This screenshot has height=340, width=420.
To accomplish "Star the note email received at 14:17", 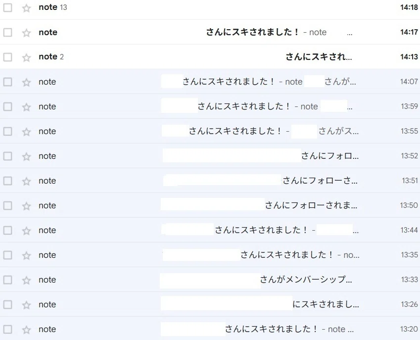I will [x=26, y=33].
